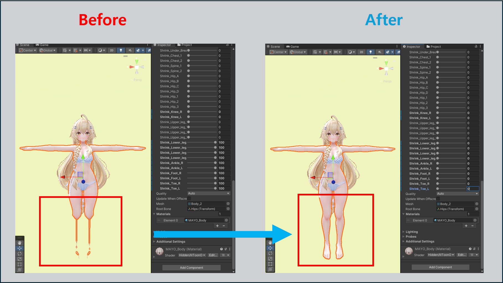
Task: Select the Rotate tool in the After scene
Action: pos(270,253)
